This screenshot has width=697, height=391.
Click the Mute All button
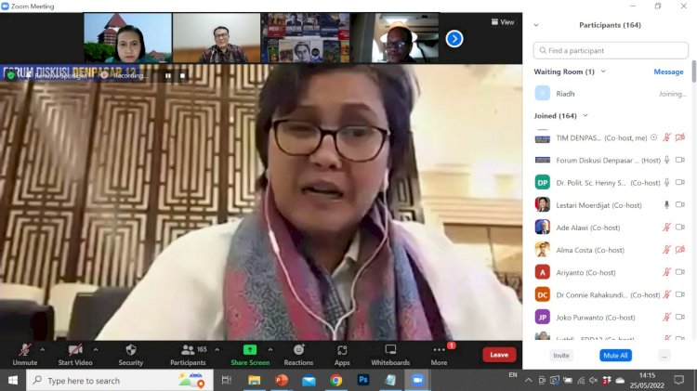tap(615, 356)
